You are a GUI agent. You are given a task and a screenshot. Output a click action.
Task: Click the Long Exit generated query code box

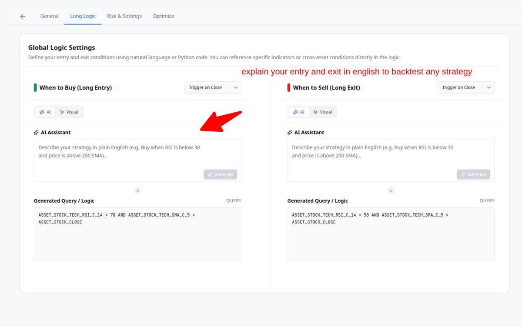[391, 234]
